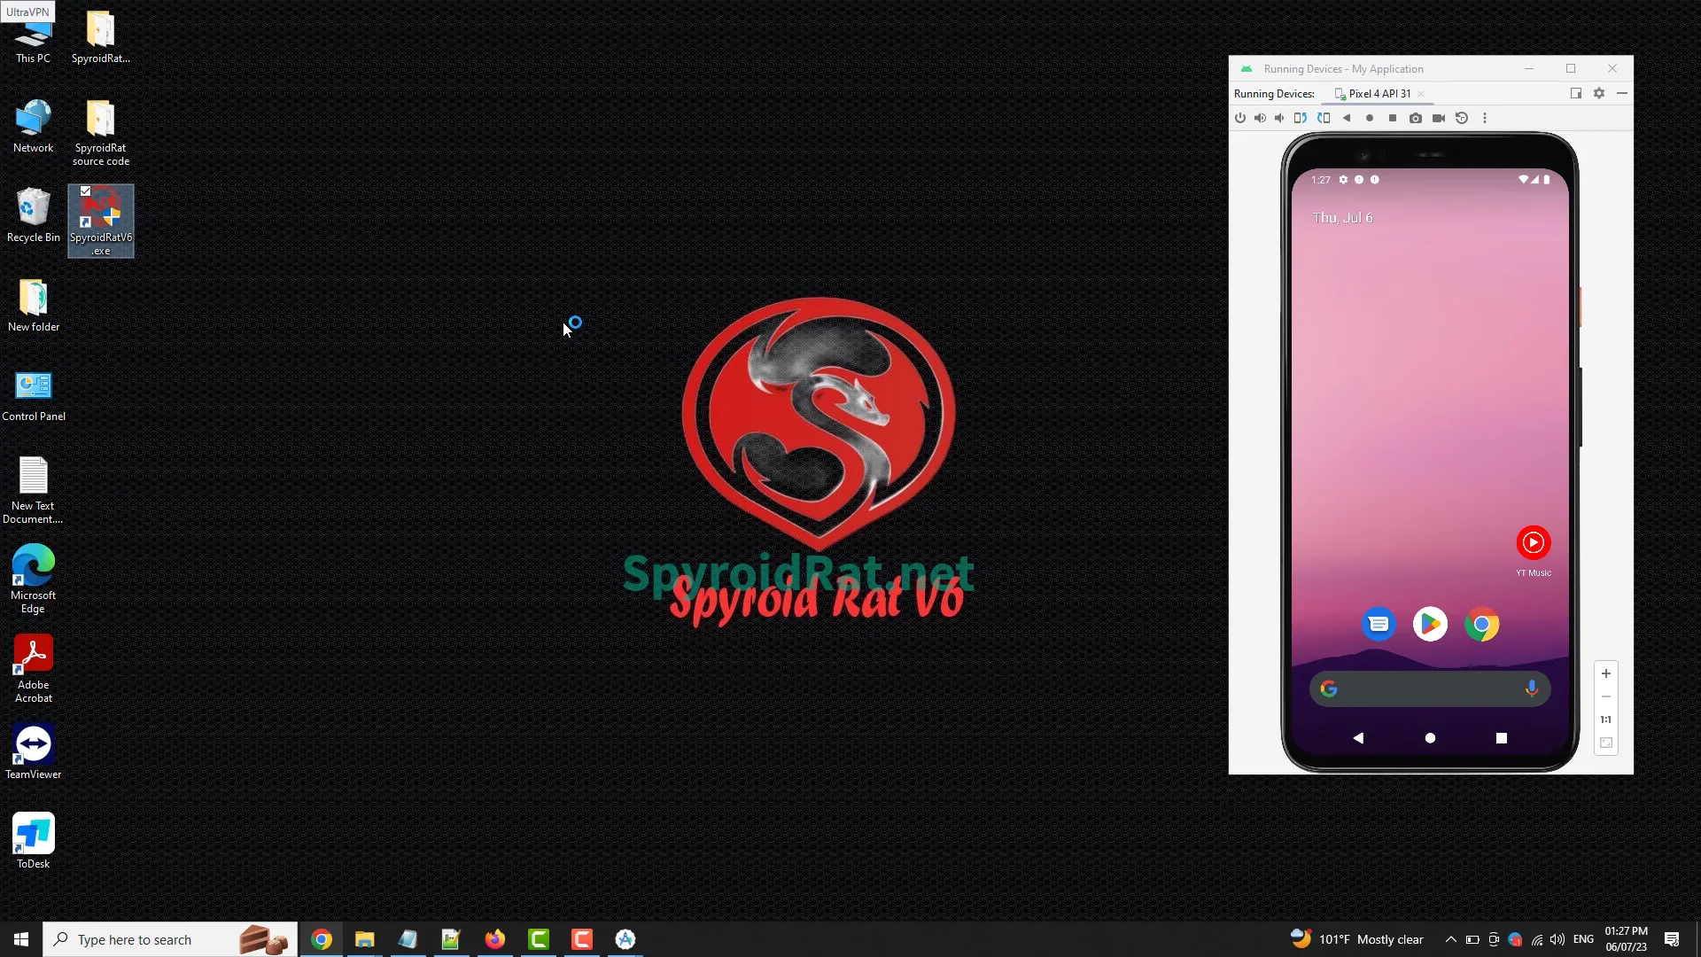1701x957 pixels.
Task: Close the Pixel 4 API 31 tab
Action: [x=1420, y=94]
